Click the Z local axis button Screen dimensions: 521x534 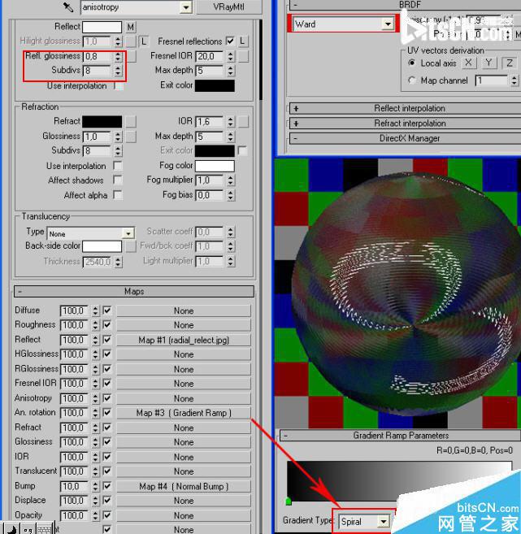[510, 63]
